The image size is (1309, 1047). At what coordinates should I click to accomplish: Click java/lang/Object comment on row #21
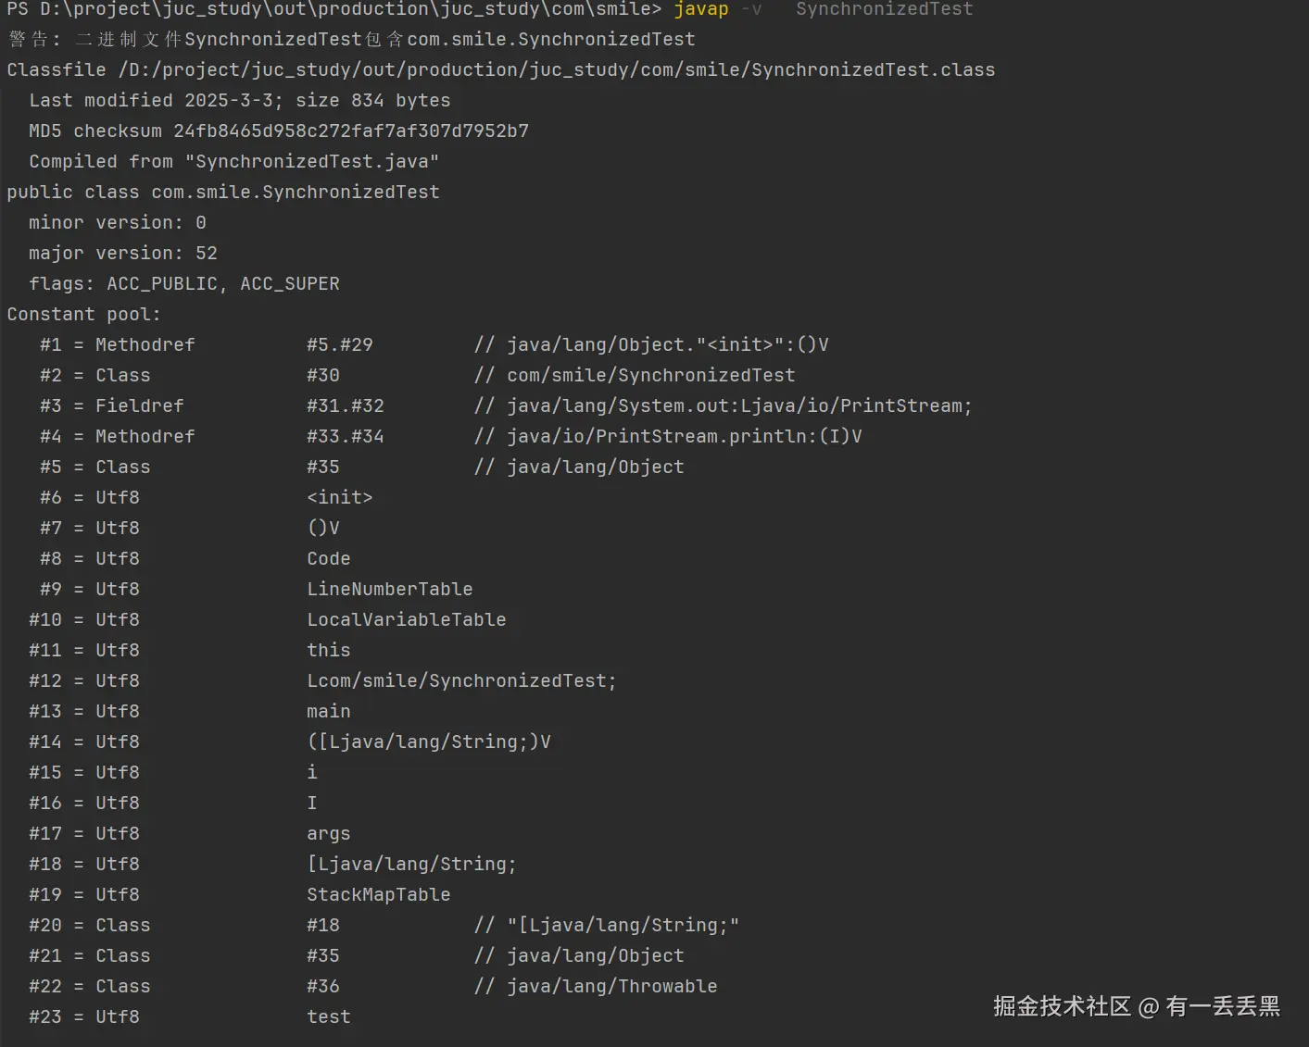[x=596, y=956]
